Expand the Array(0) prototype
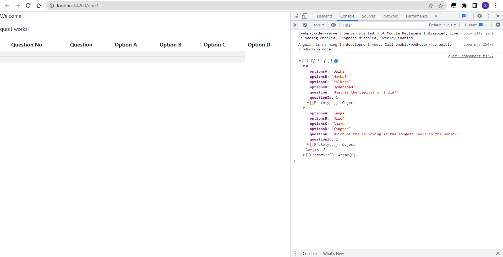This screenshot has height=257, width=503. [x=304, y=155]
